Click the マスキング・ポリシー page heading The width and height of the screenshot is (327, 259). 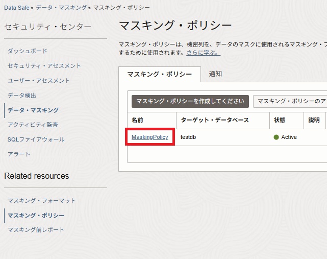175,26
